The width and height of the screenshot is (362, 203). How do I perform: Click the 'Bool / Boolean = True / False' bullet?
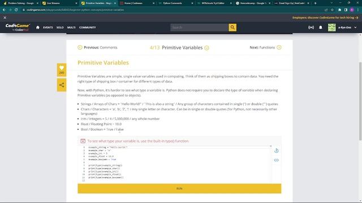click(x=102, y=129)
